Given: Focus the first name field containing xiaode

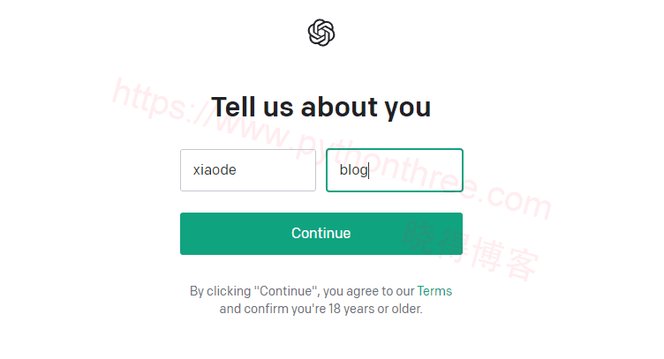Looking at the screenshot, I should tap(247, 170).
